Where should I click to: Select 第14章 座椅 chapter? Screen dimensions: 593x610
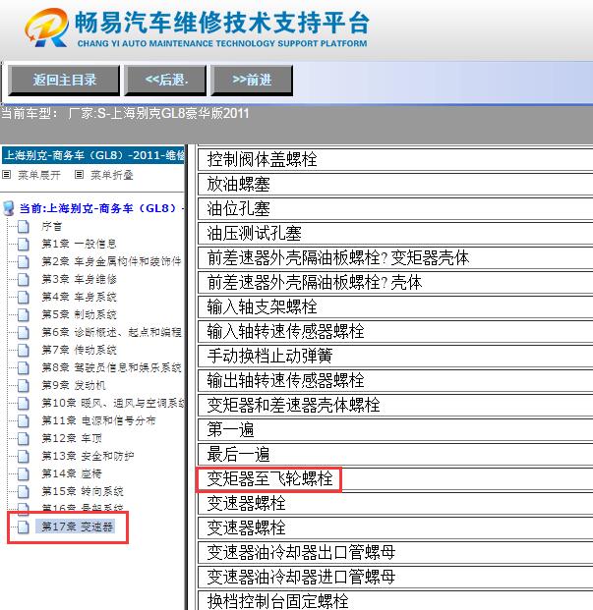click(x=72, y=473)
